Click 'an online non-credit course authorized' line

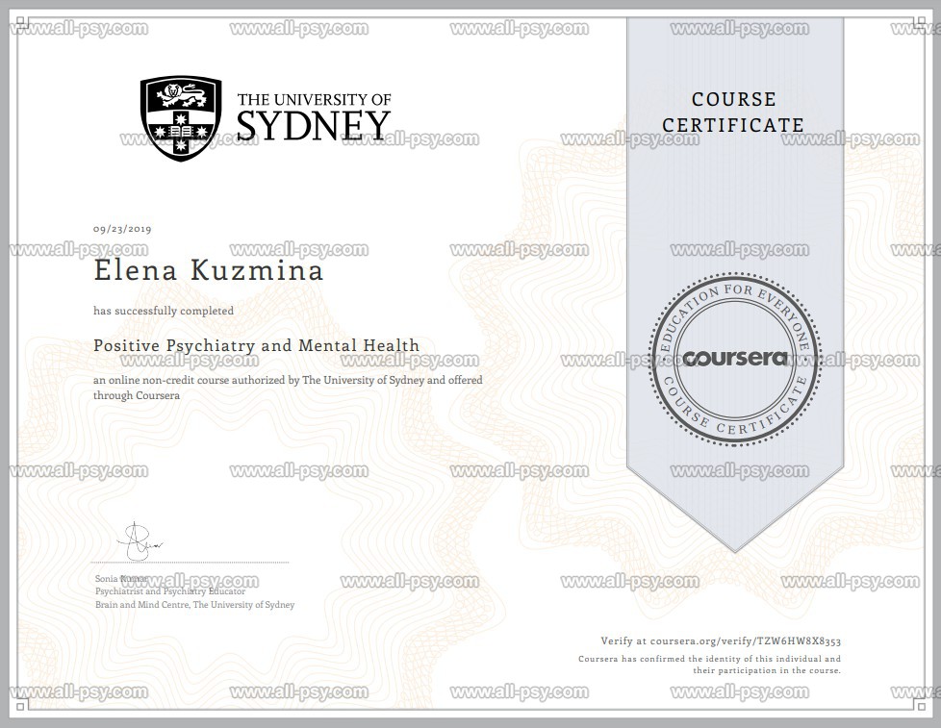coord(288,380)
